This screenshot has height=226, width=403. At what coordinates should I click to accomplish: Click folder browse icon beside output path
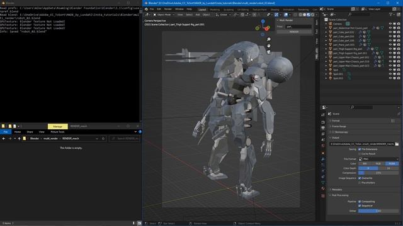(x=397, y=144)
